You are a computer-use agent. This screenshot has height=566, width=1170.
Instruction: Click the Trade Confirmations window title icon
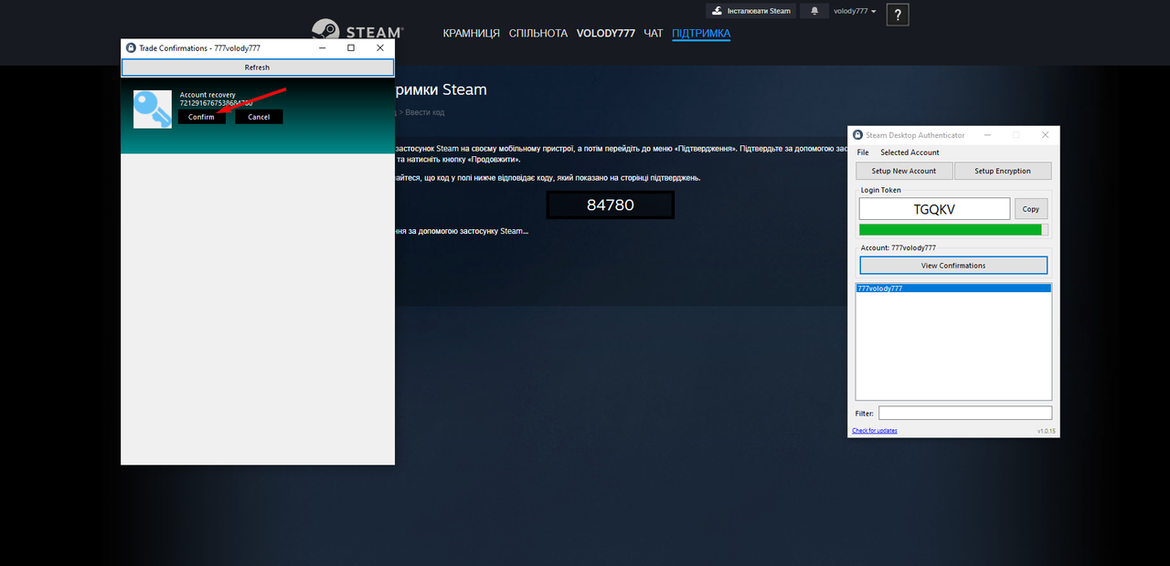tap(131, 47)
